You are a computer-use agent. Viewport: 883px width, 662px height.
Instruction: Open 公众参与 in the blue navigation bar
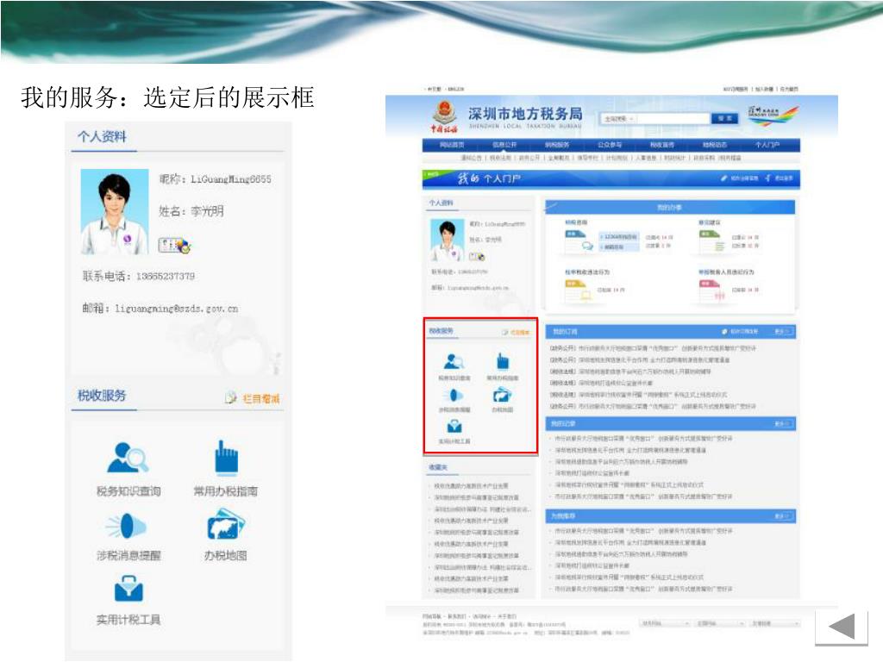pyautogui.click(x=610, y=145)
